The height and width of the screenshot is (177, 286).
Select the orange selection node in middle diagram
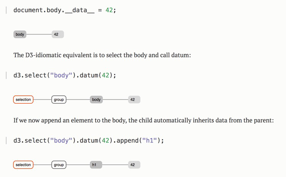23,100
